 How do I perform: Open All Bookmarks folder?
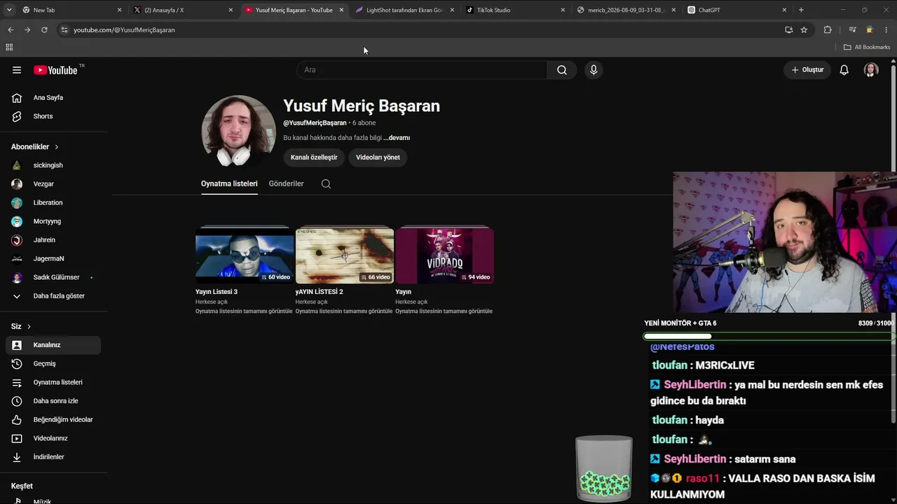[x=867, y=47]
